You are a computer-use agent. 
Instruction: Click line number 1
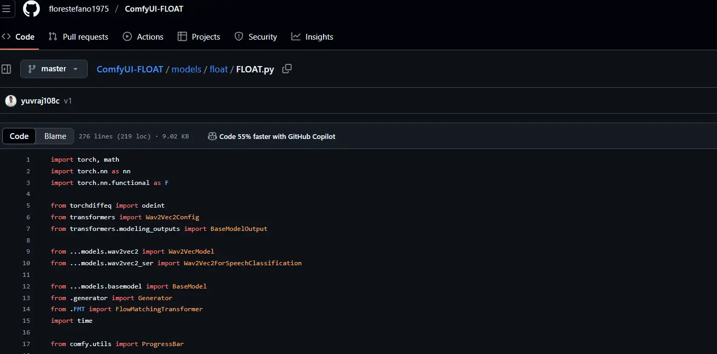pyautogui.click(x=28, y=160)
